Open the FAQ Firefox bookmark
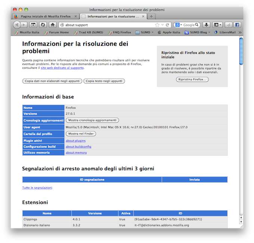This screenshot has width=254, height=243. point(120,32)
